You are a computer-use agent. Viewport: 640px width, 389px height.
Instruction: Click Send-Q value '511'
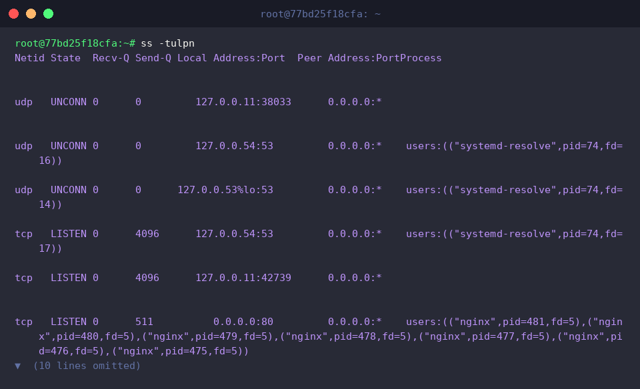pyautogui.click(x=144, y=322)
